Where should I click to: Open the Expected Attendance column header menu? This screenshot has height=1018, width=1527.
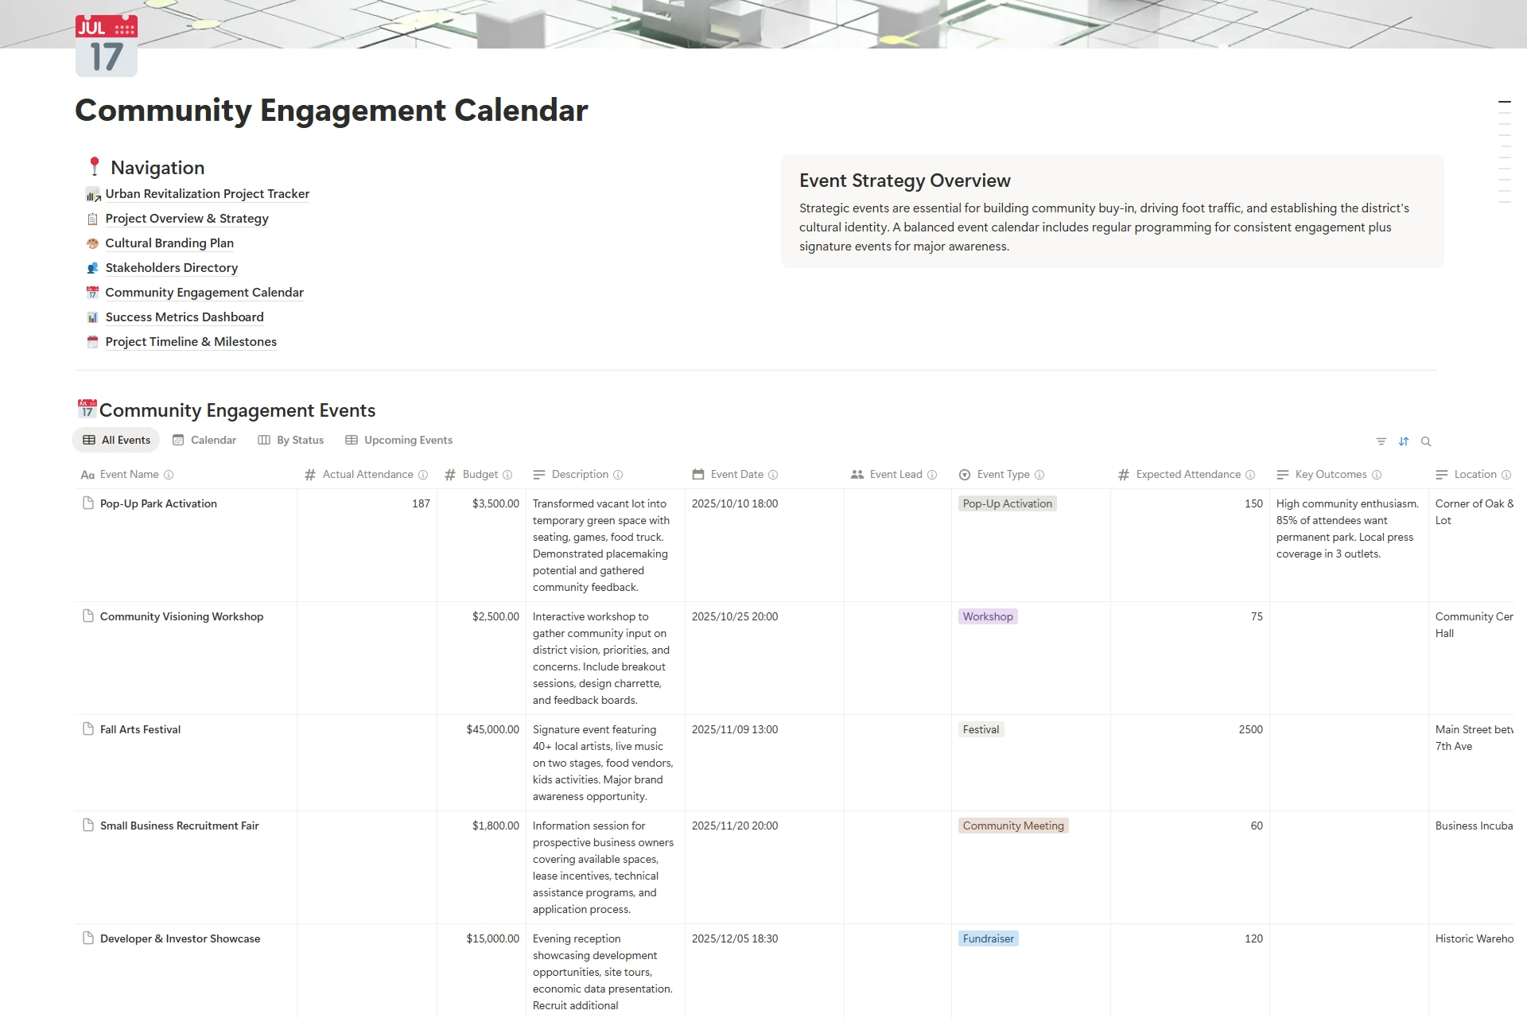click(x=1187, y=475)
